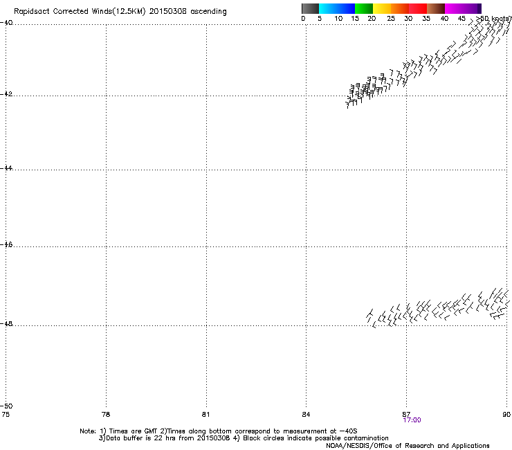Screen dimensions: 512x450
Task: Click the color scale label '25'
Action: 391,19
